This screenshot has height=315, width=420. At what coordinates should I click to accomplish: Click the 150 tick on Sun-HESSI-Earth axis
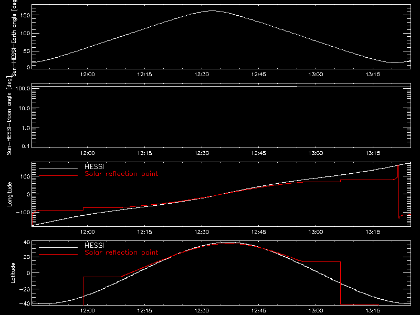[26, 15]
